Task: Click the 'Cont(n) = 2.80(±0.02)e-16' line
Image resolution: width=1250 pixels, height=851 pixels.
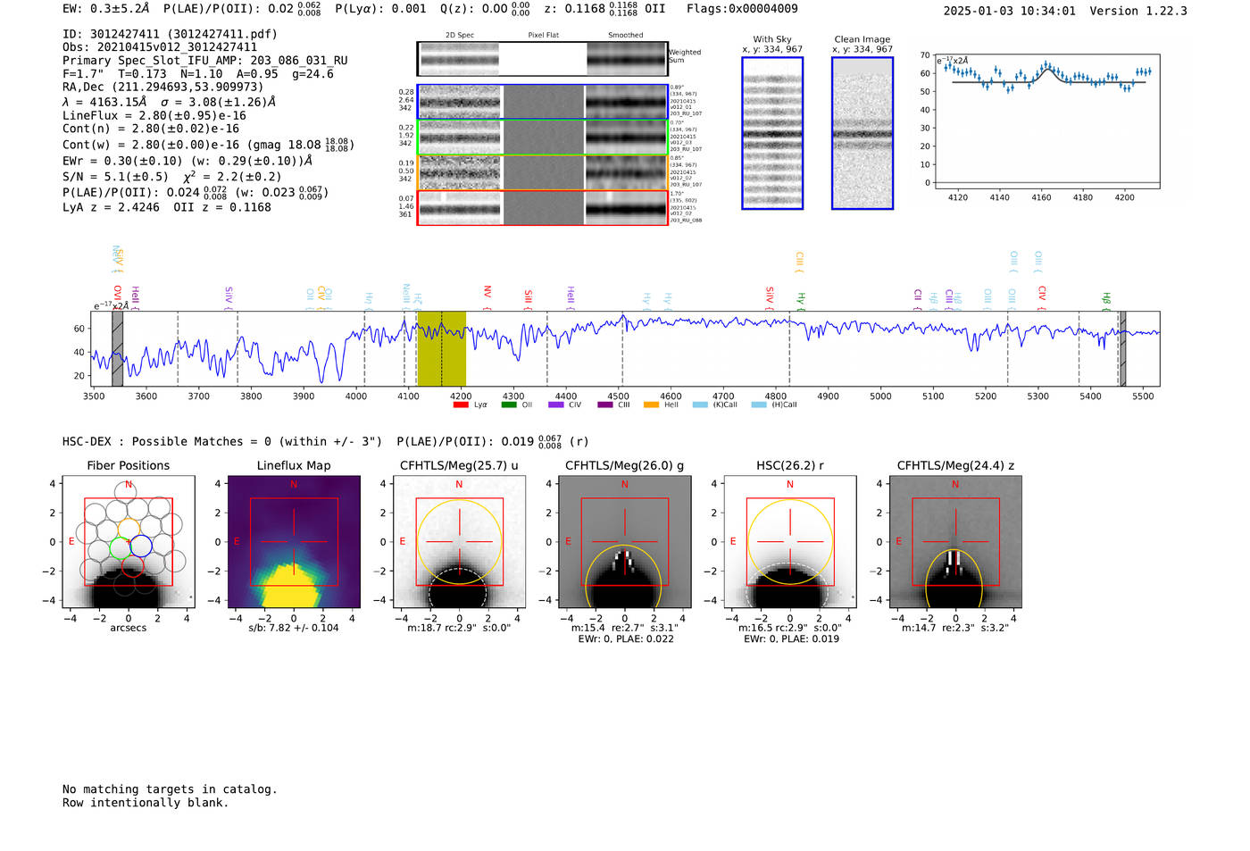Action: 151,129
